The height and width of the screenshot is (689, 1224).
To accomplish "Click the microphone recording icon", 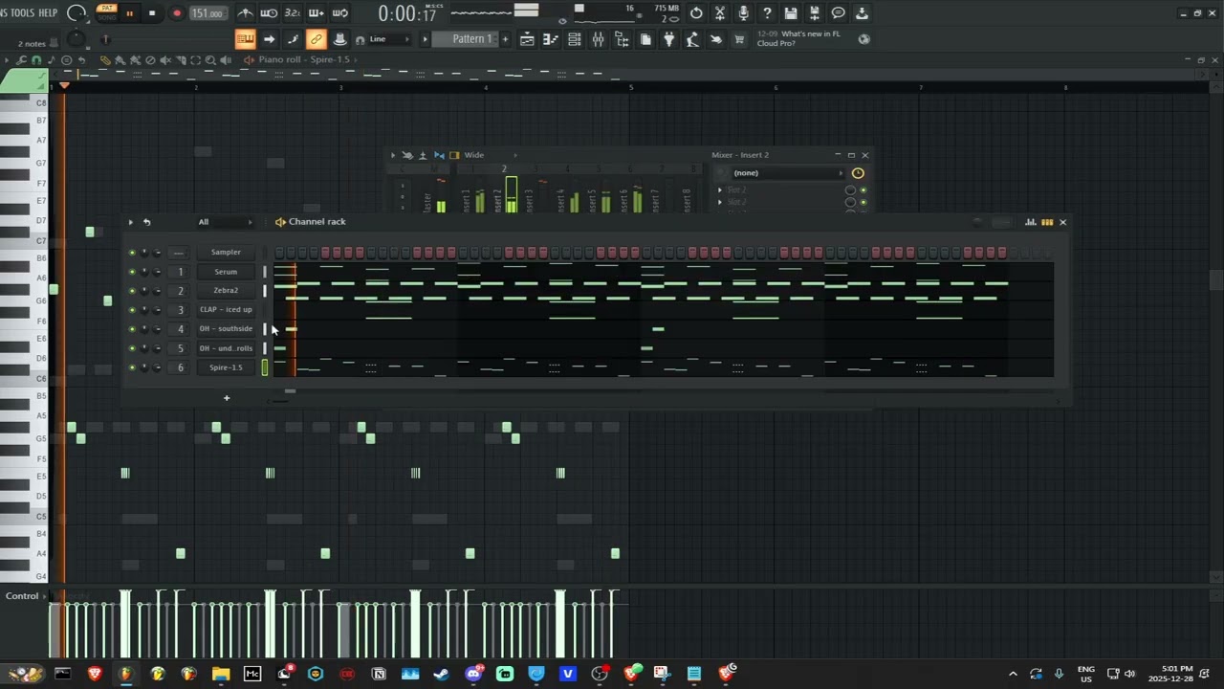I will [x=743, y=13].
